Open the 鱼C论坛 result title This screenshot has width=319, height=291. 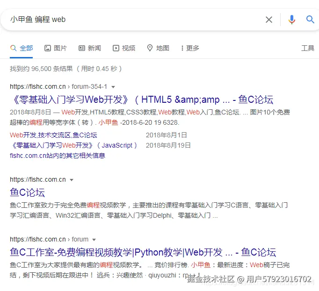(27, 192)
